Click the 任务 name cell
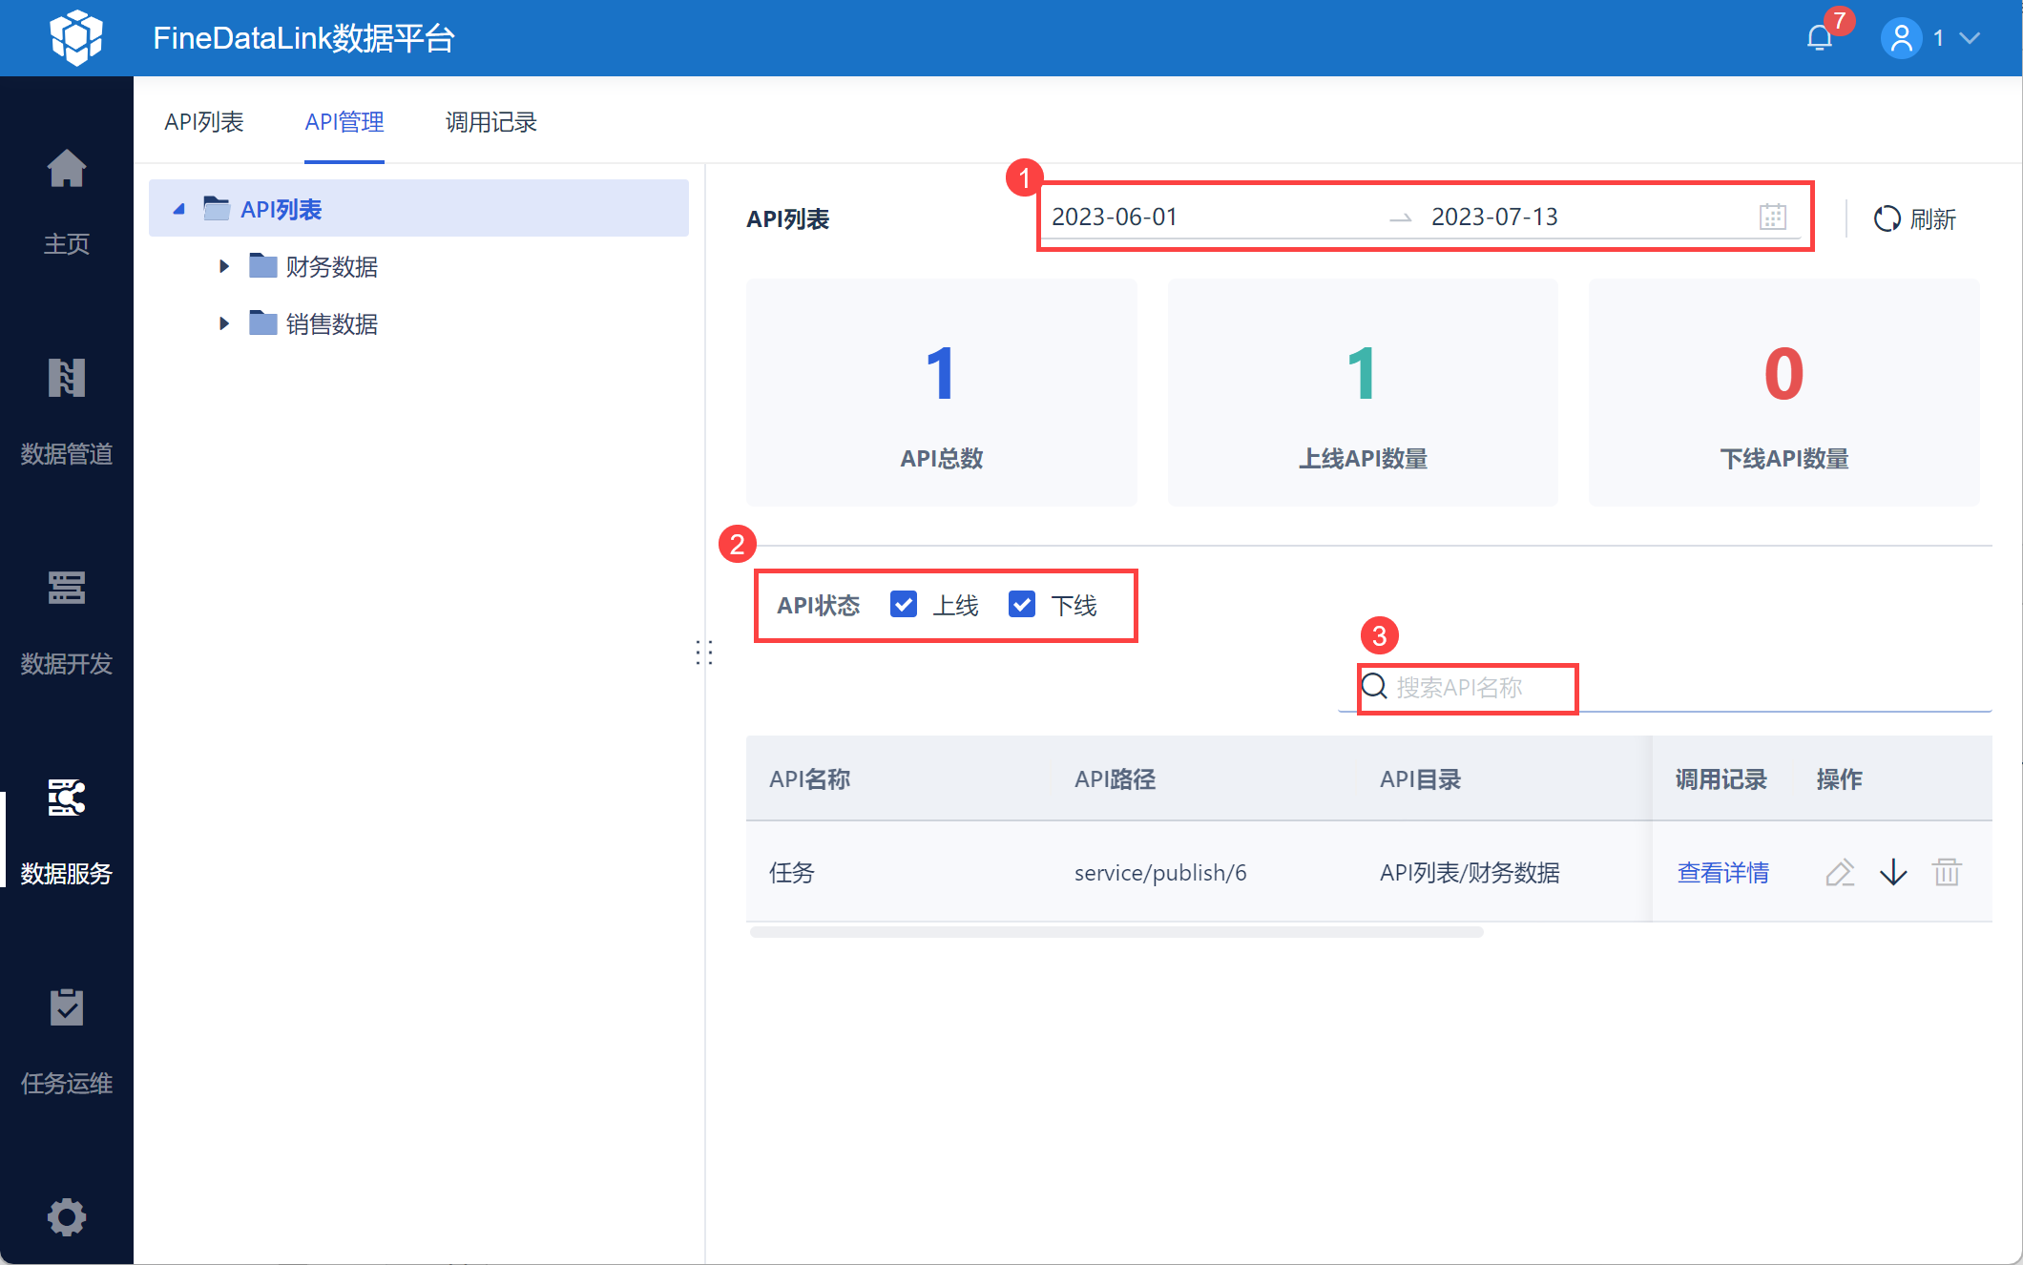2023x1265 pixels. click(792, 872)
